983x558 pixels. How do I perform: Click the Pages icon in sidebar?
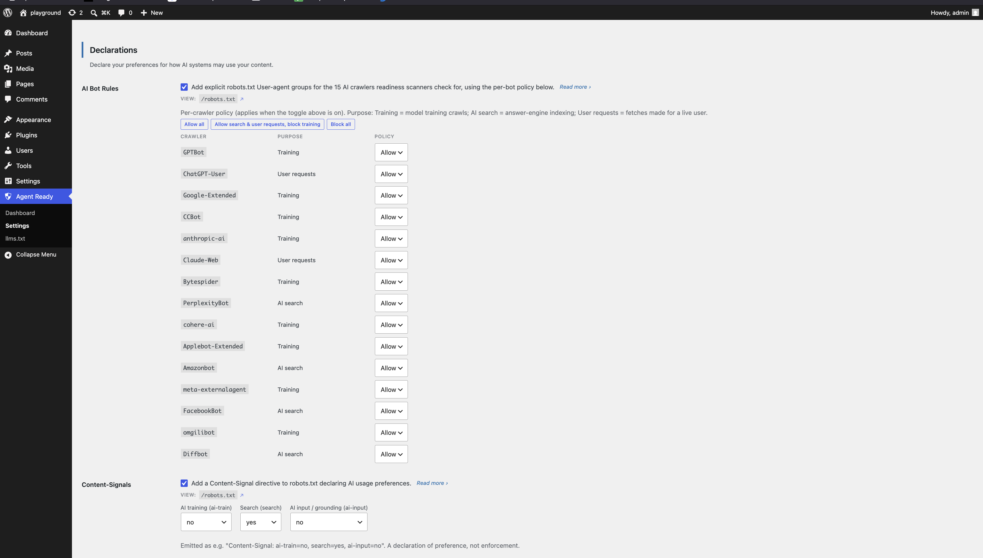[x=8, y=84]
